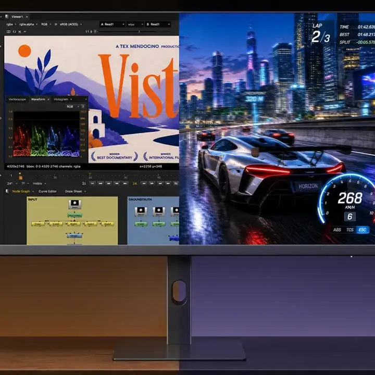Select the leftmost yellow Grade node

[x=38, y=224]
